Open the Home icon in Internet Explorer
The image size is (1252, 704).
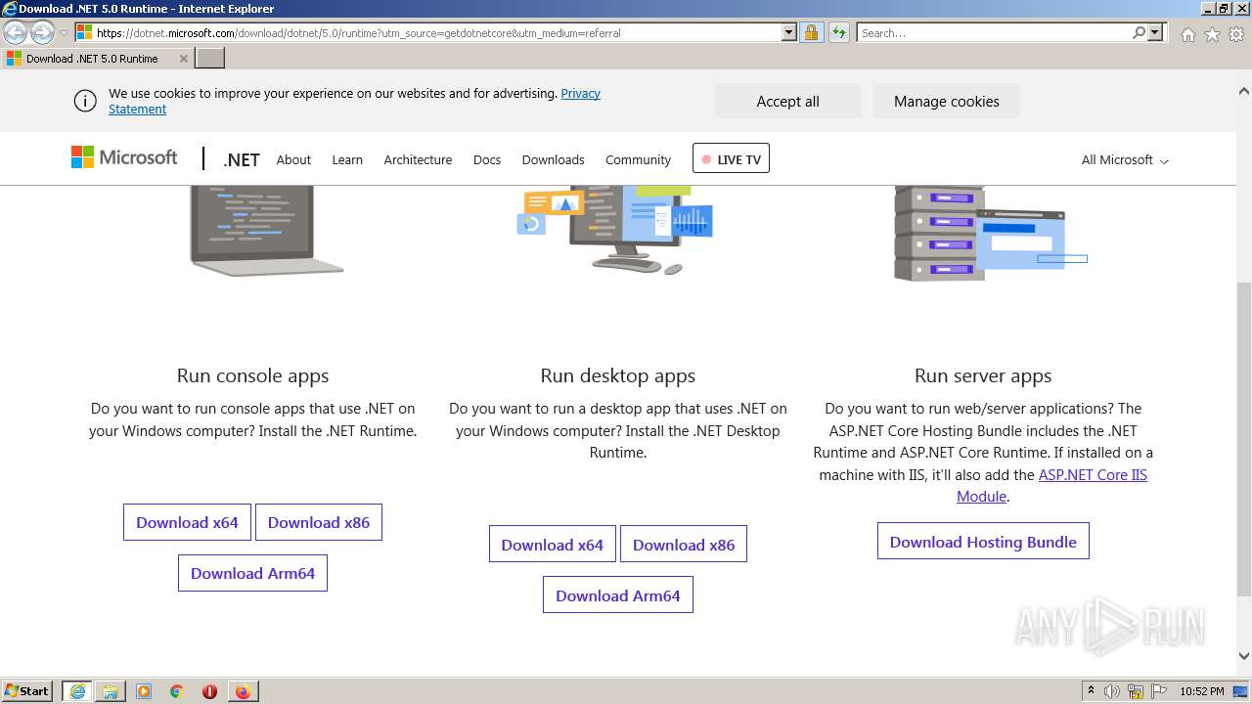(x=1187, y=34)
